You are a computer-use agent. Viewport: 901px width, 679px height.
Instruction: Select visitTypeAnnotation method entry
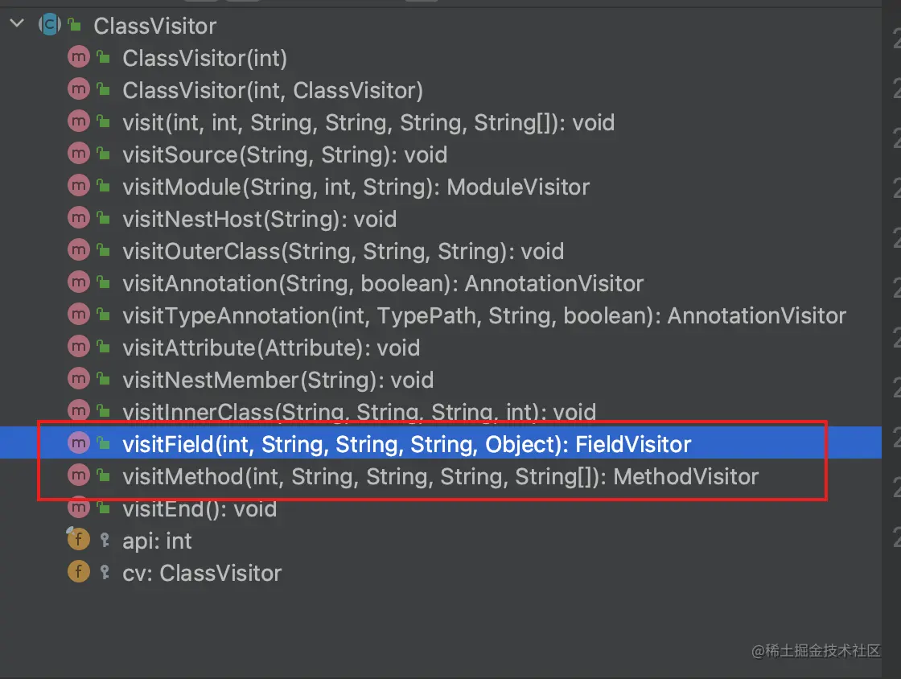coord(483,315)
